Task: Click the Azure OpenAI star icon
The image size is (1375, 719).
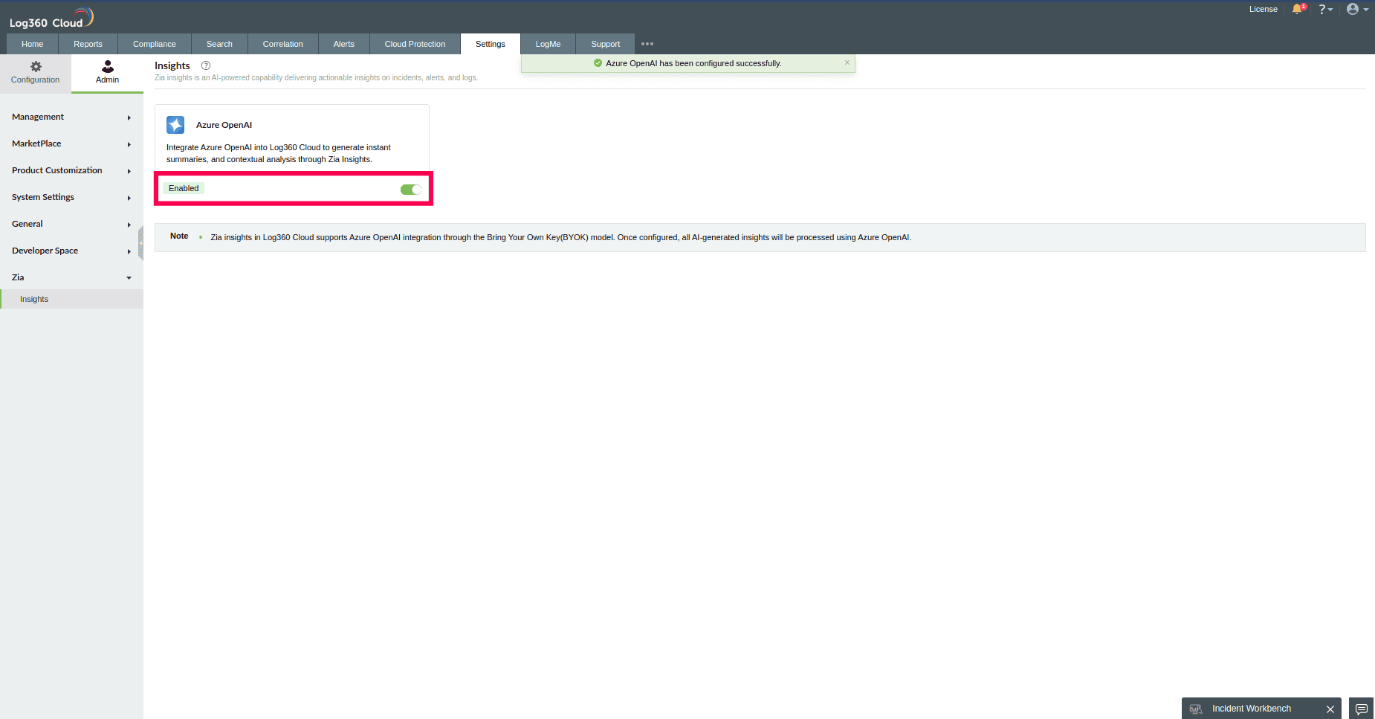Action: pos(175,125)
